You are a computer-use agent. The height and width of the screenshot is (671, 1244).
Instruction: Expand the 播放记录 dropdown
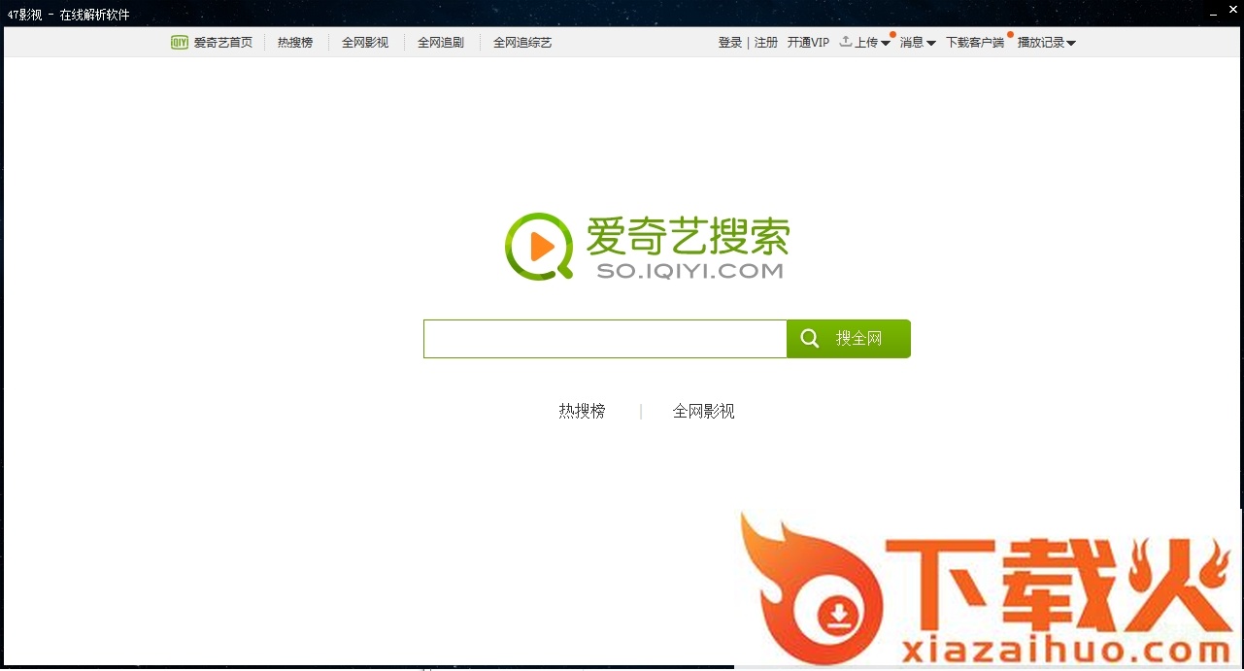[1047, 43]
